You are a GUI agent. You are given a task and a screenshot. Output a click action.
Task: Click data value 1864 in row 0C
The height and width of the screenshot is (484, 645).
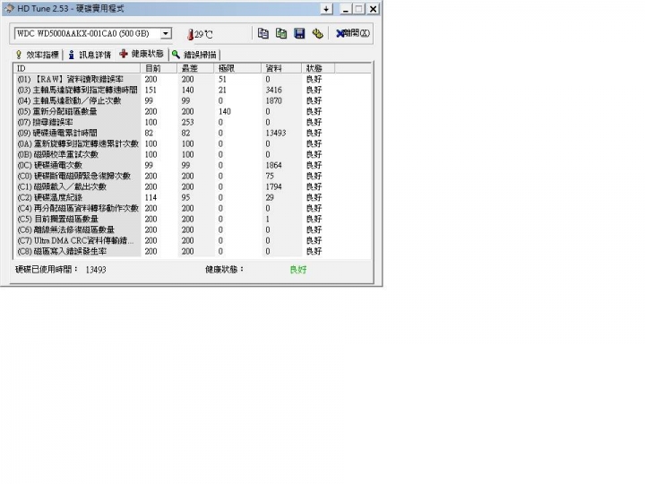(x=273, y=165)
